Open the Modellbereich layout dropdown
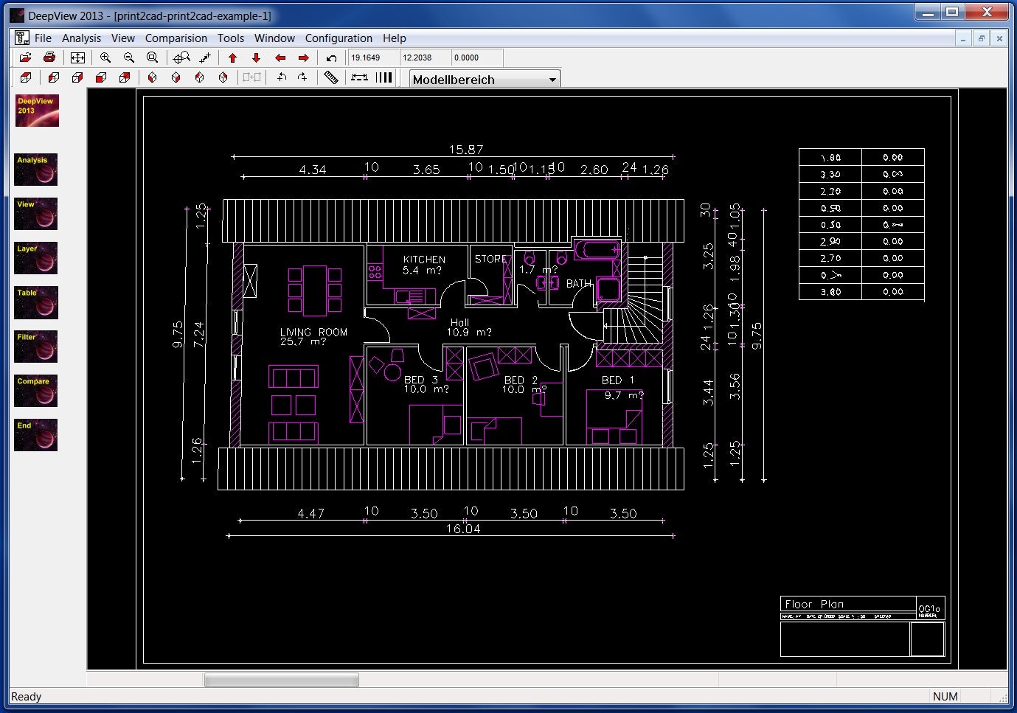1017x713 pixels. pyautogui.click(x=485, y=80)
